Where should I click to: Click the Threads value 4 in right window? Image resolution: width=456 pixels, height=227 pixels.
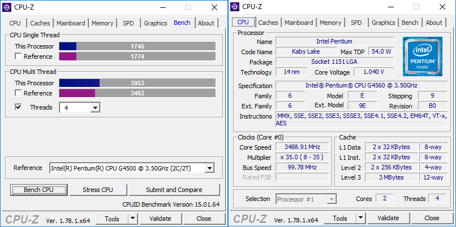437,199
